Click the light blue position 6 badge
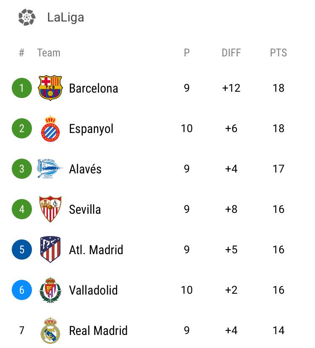The image size is (315, 348). tap(22, 290)
